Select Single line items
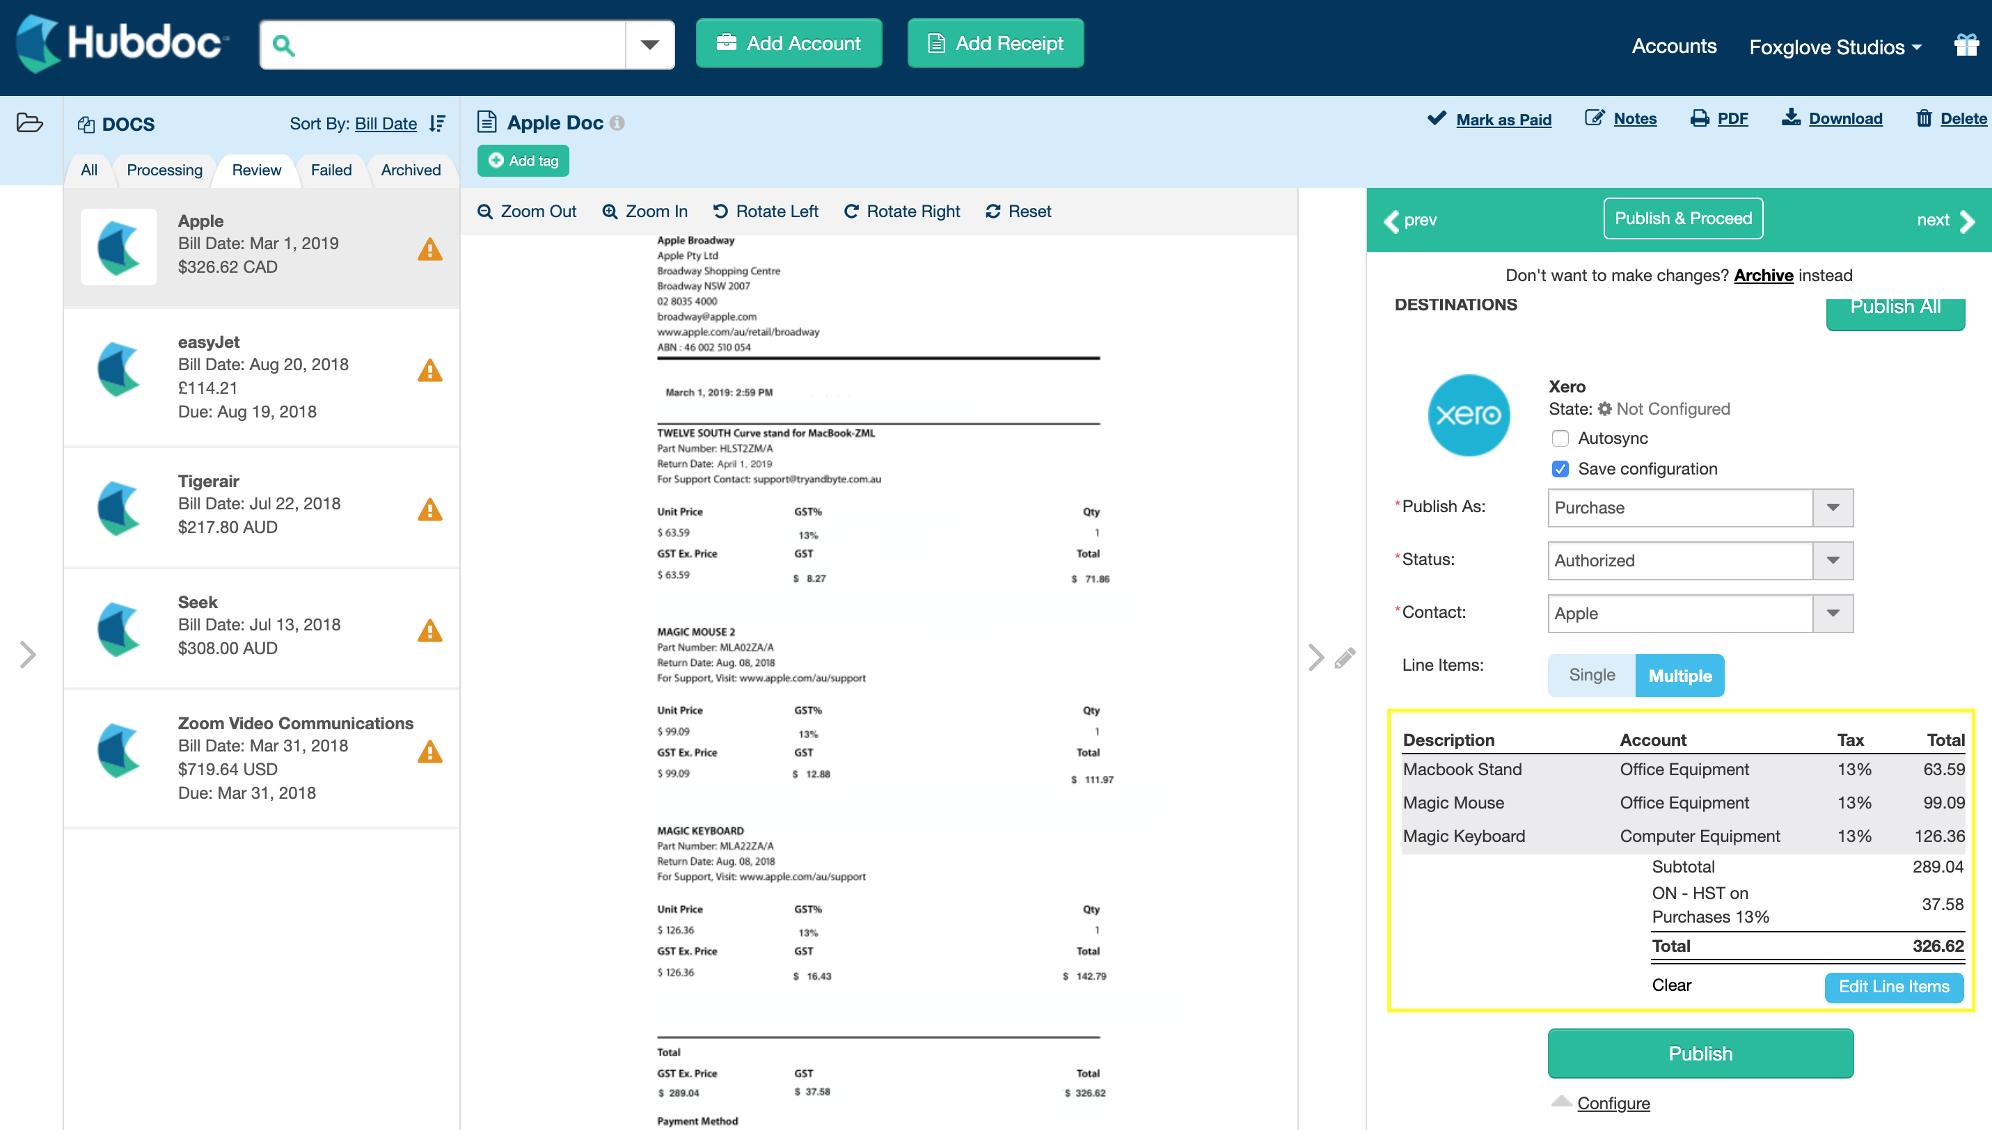The width and height of the screenshot is (1992, 1130). coord(1591,675)
